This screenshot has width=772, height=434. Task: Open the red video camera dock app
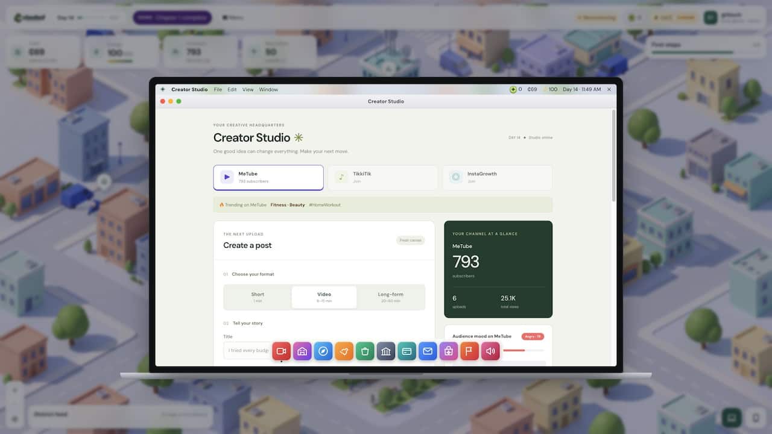click(282, 351)
